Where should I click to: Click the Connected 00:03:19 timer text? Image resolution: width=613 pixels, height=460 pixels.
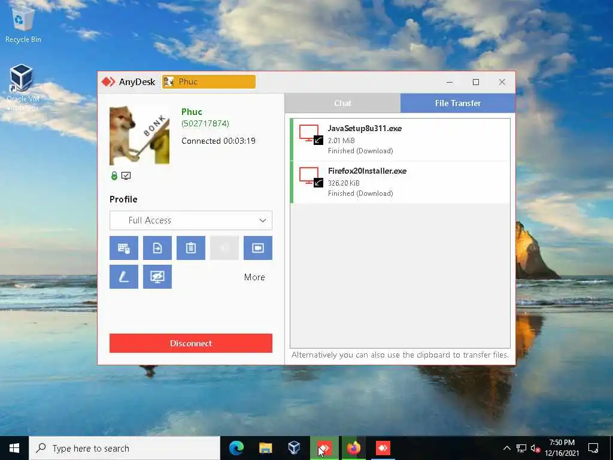click(218, 141)
